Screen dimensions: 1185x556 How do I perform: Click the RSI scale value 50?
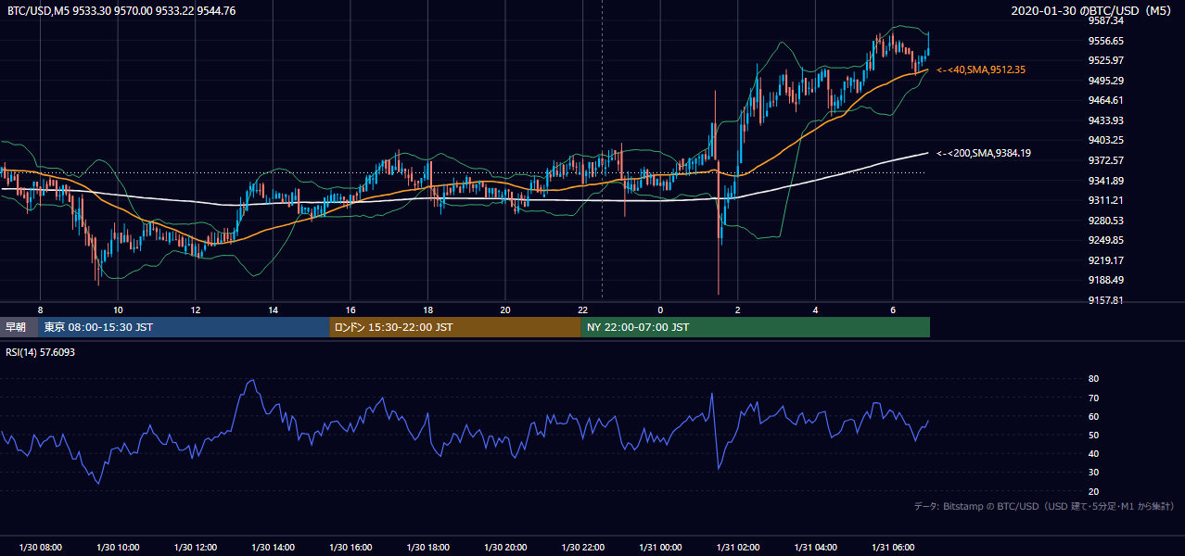pos(1093,436)
